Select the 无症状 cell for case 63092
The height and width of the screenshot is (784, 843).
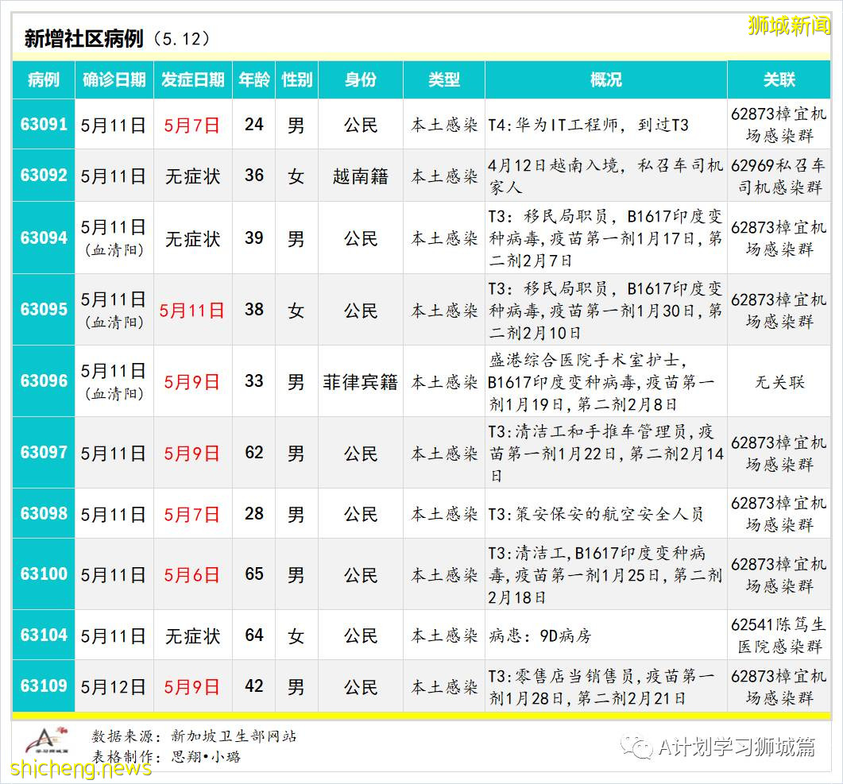[191, 176]
